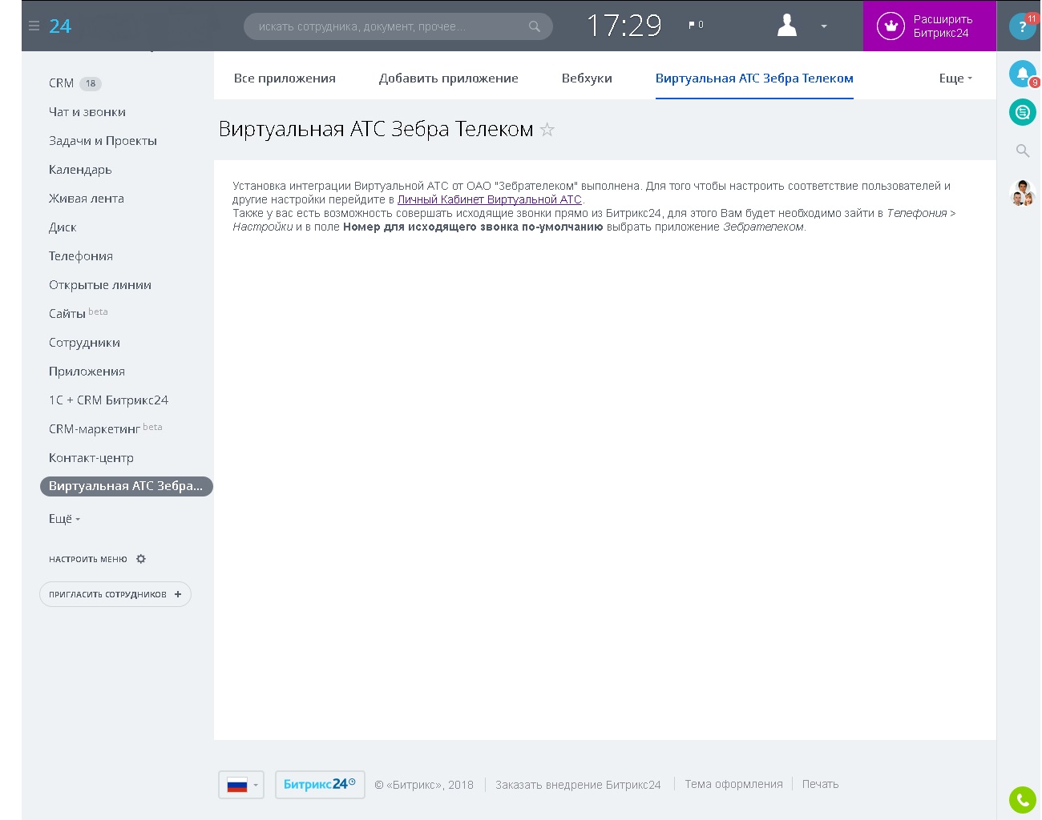The image size is (1042, 820).
Task: Switch to Все приложения tab
Action: pos(285,78)
